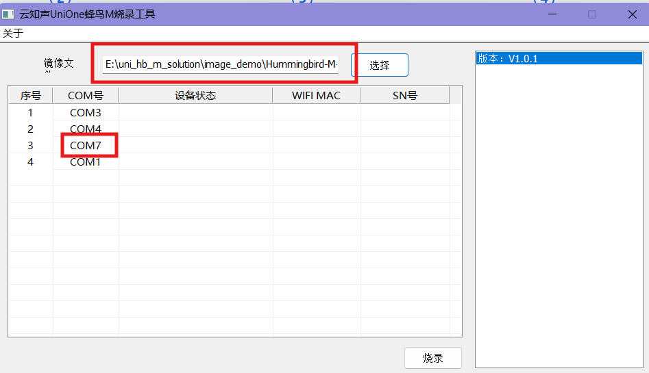Close the 烧录工具 window
The width and height of the screenshot is (649, 373).
pos(632,14)
